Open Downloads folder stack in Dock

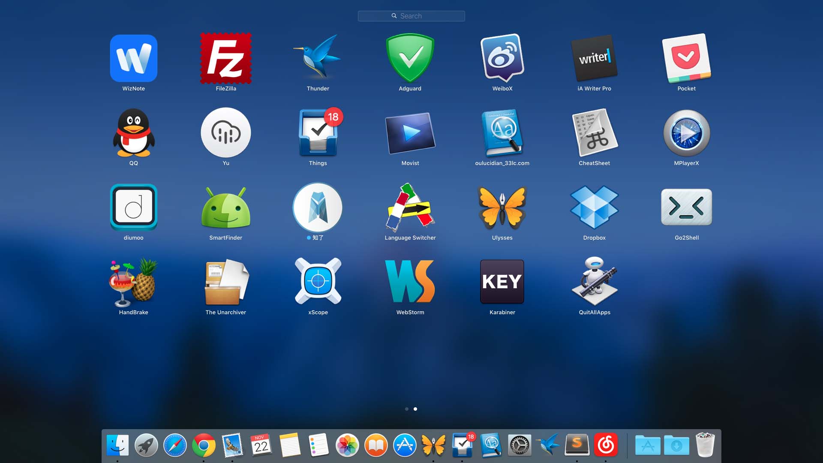676,445
